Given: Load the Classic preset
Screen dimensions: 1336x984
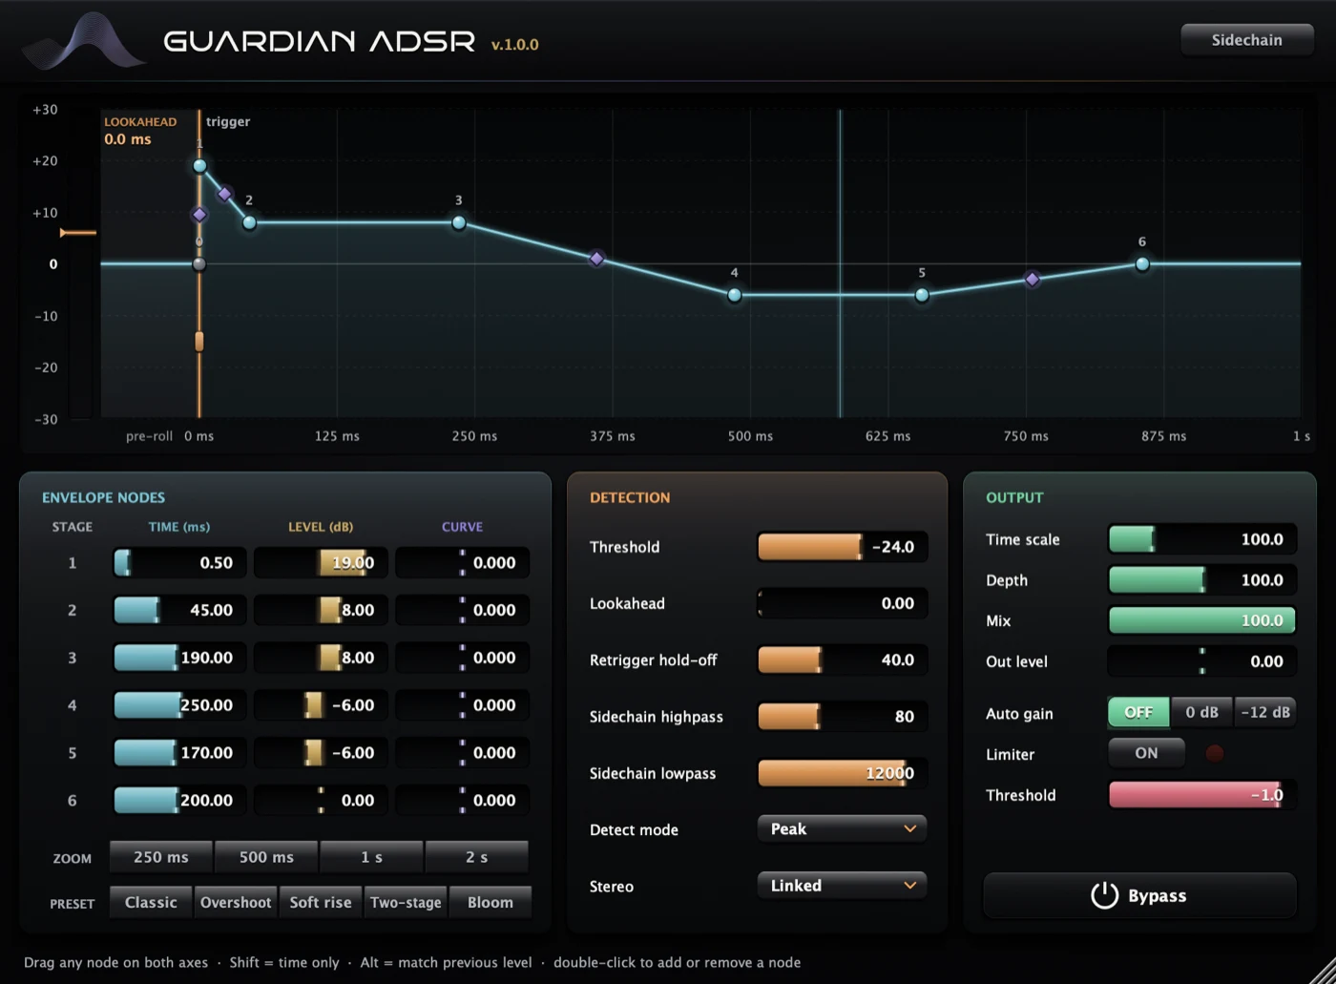Looking at the screenshot, I should (151, 902).
